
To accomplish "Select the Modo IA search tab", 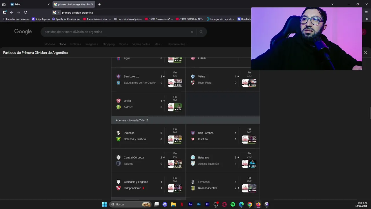I will (50, 44).
